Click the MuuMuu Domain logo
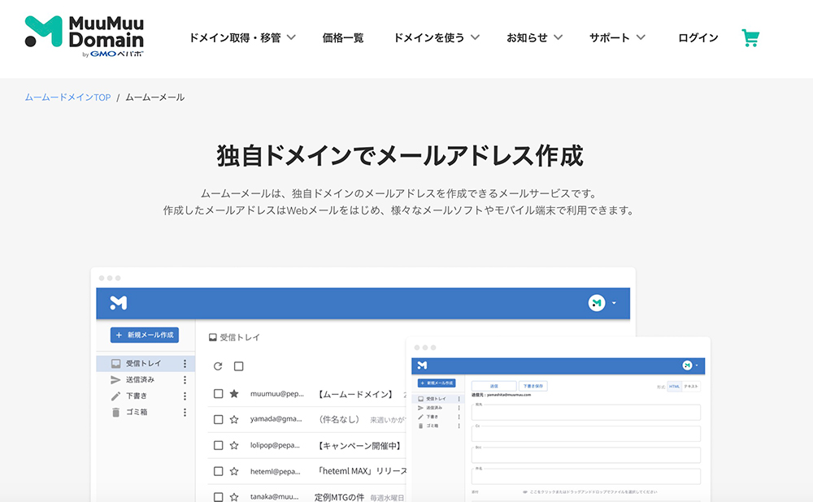Viewport: 813px width, 502px height. point(81,35)
